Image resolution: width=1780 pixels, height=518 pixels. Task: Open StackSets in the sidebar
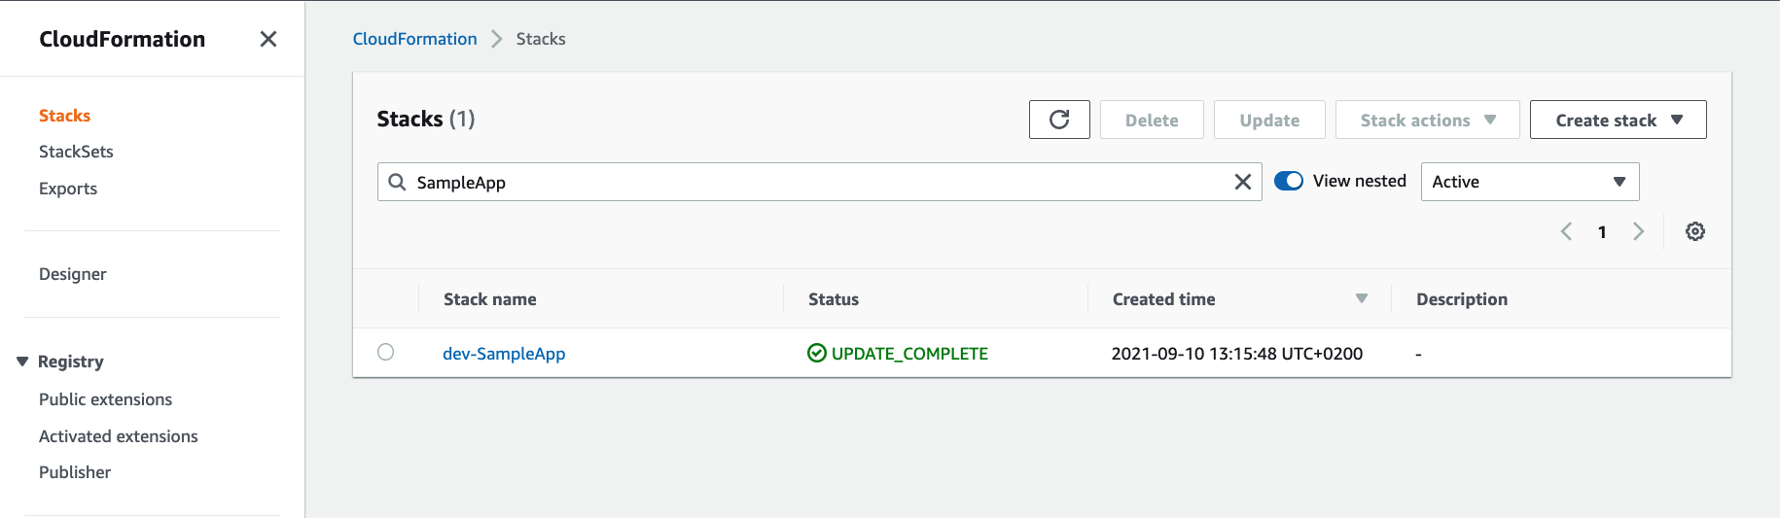(76, 152)
